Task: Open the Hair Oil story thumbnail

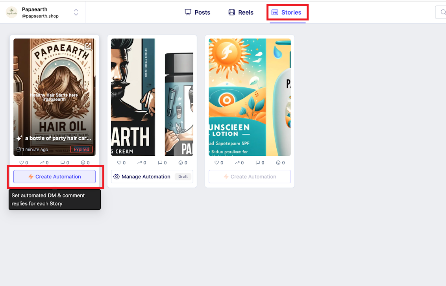Action: [x=54, y=97]
